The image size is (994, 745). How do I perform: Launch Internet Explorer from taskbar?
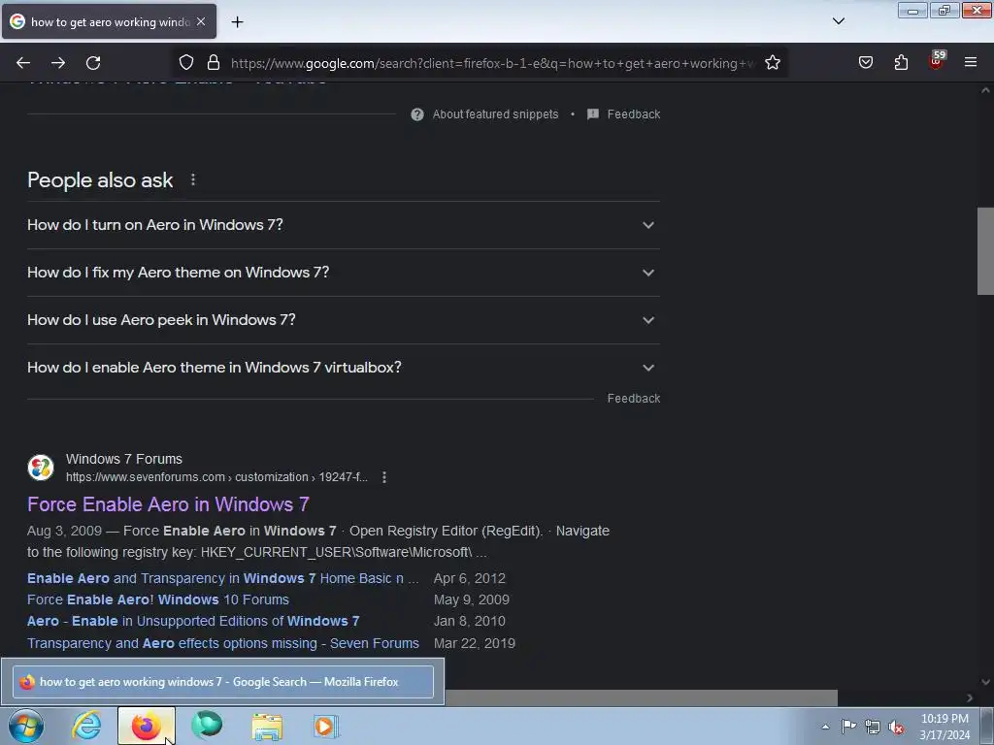pyautogui.click(x=86, y=726)
